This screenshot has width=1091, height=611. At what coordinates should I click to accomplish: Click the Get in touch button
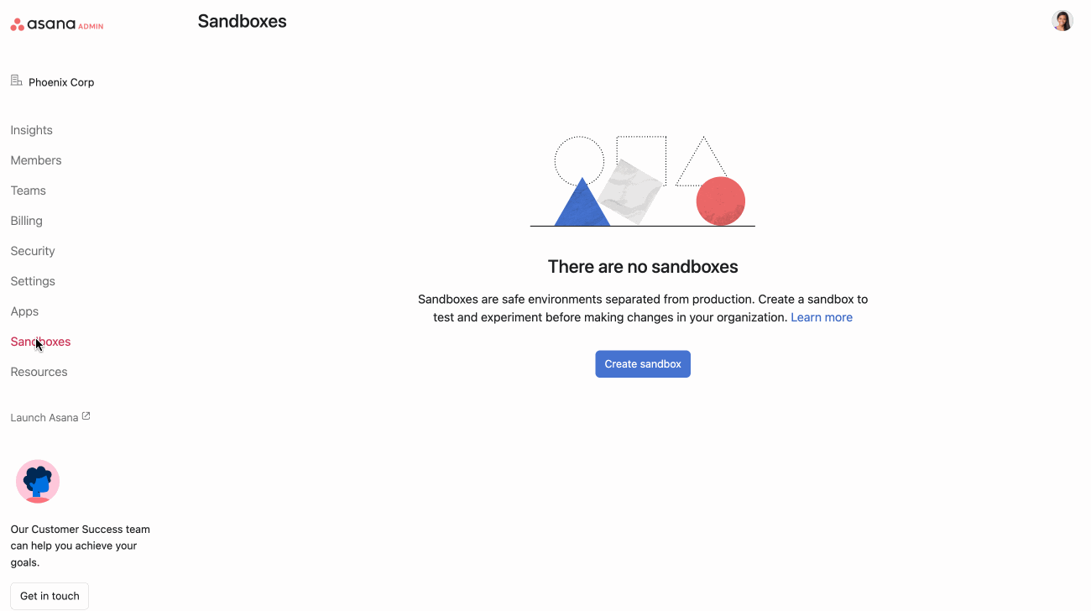pos(49,596)
